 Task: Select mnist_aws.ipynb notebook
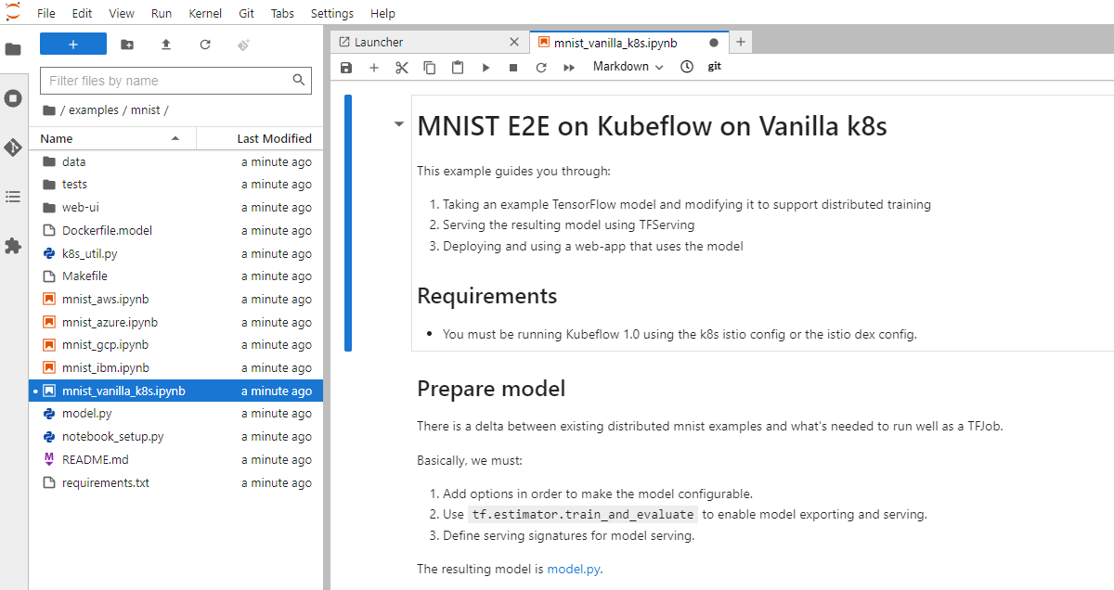click(x=176, y=299)
